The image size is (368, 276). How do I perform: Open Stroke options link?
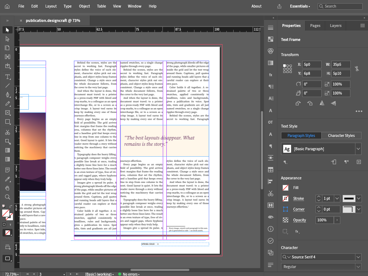point(299,198)
